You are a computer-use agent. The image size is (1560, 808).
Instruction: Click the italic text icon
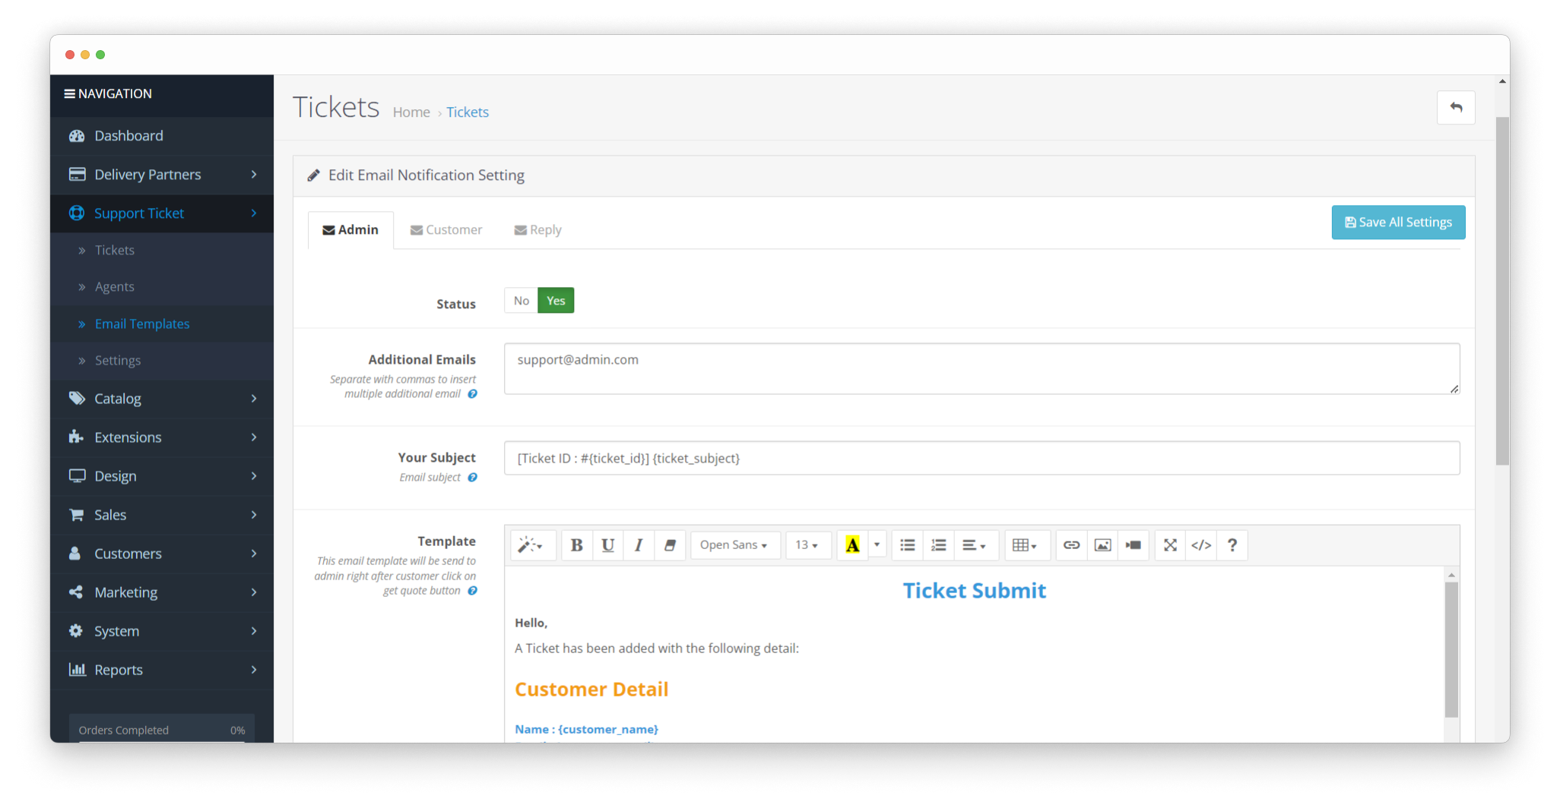639,545
